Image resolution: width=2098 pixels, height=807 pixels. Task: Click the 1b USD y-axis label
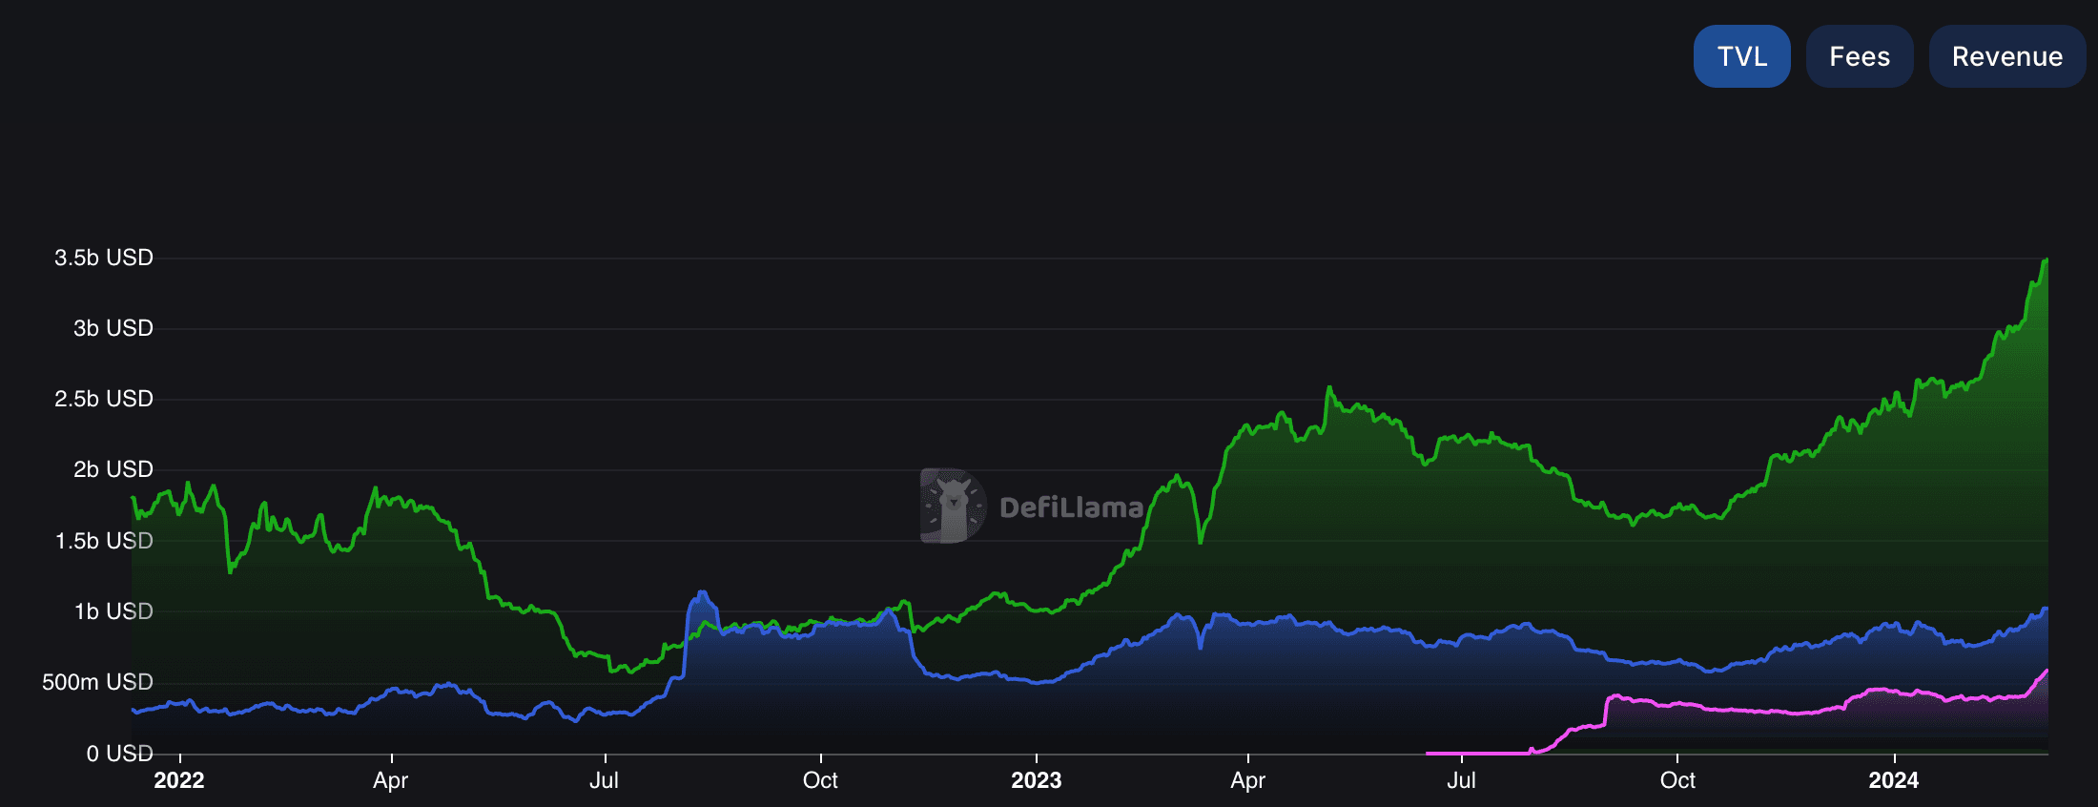coord(113,611)
